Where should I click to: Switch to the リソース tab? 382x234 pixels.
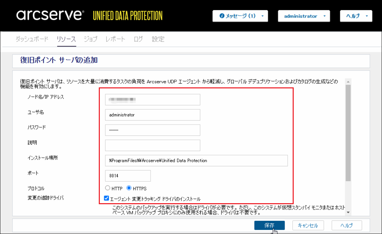(x=66, y=39)
